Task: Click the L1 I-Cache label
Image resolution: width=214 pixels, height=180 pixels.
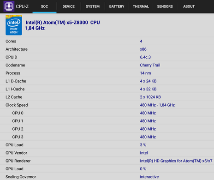Action: coord(15,89)
